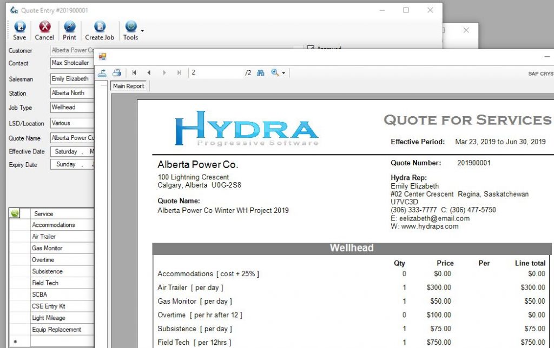
Task: Select the Main Report tab
Action: (129, 86)
